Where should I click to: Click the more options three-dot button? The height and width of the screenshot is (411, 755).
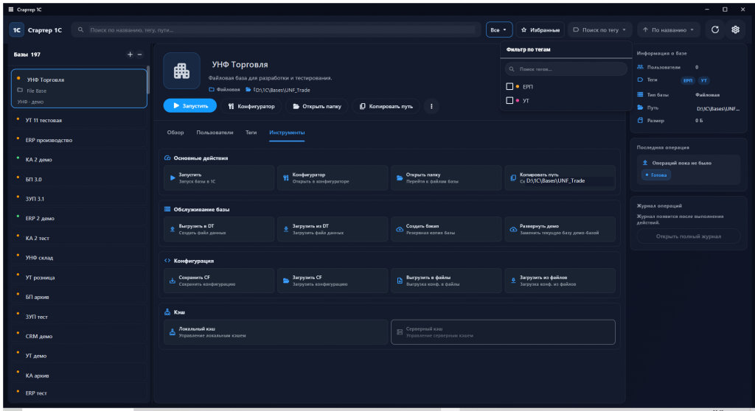(431, 106)
